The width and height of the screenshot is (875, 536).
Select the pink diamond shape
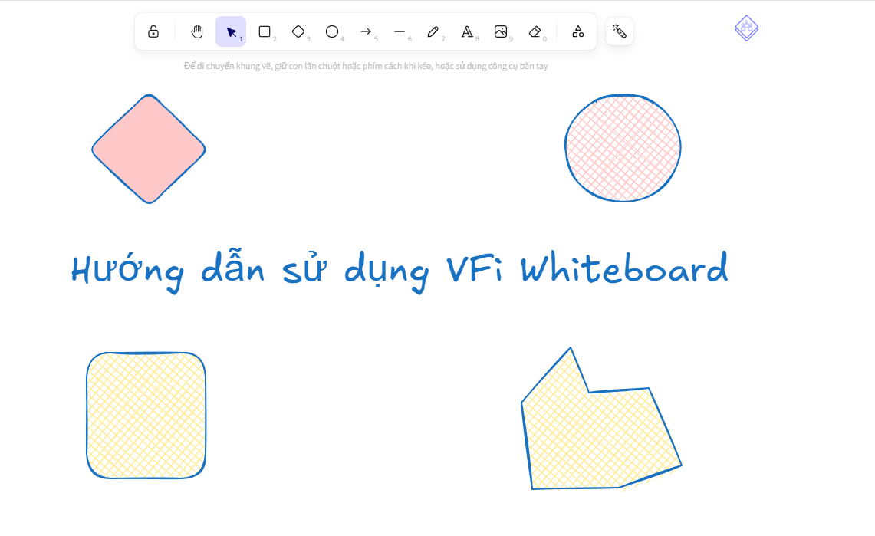click(149, 147)
